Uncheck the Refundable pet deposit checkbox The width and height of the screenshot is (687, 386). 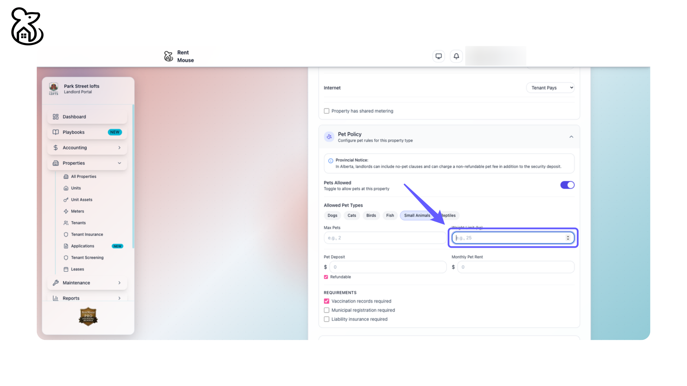tap(326, 277)
